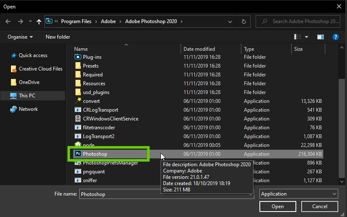347x217 pixels.
Task: Click the pngquant application icon
Action: tap(78, 171)
